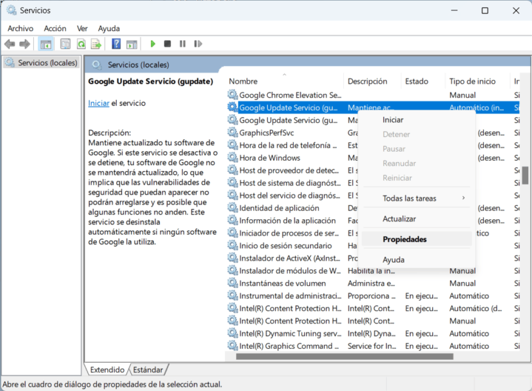Switch to the Estándar tab
The width and height of the screenshot is (532, 391).
148,370
